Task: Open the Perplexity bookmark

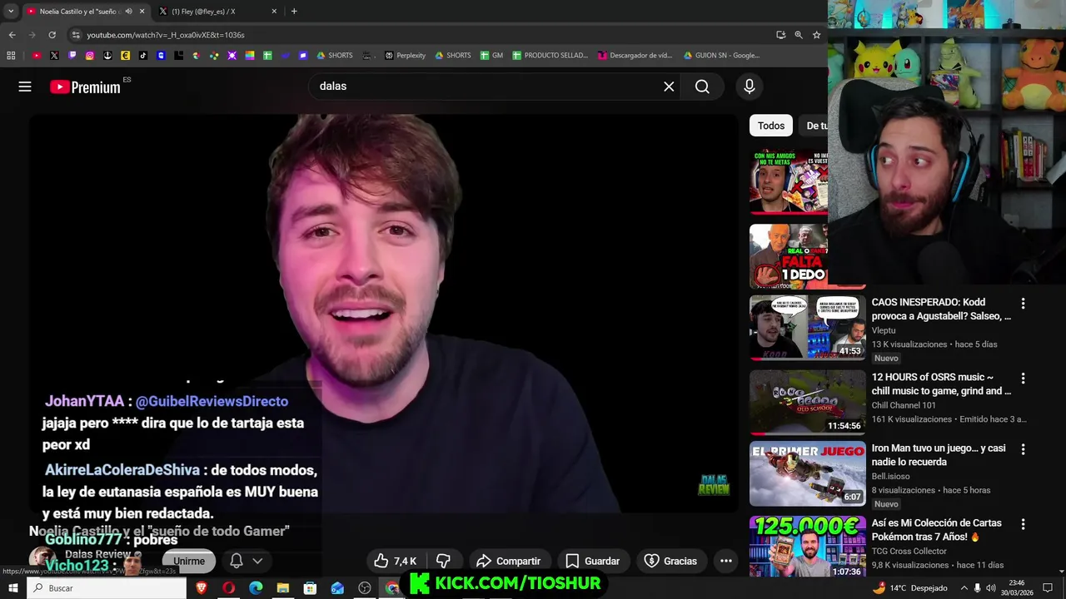Action: 405,56
